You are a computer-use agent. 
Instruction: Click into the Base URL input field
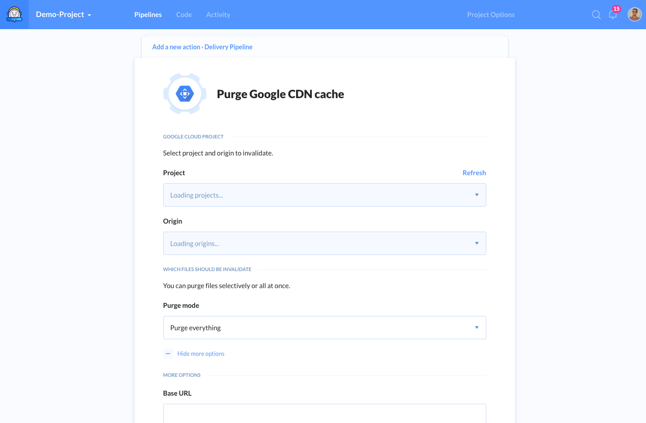325,413
